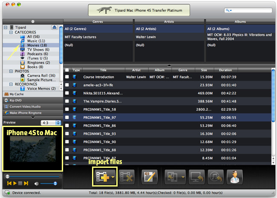Select the Music (11) category

pos(36,41)
